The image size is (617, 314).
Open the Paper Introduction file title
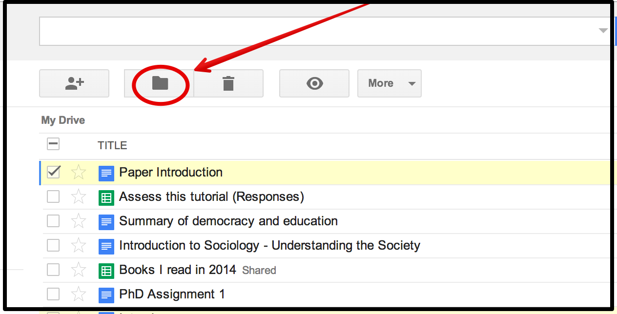[171, 172]
